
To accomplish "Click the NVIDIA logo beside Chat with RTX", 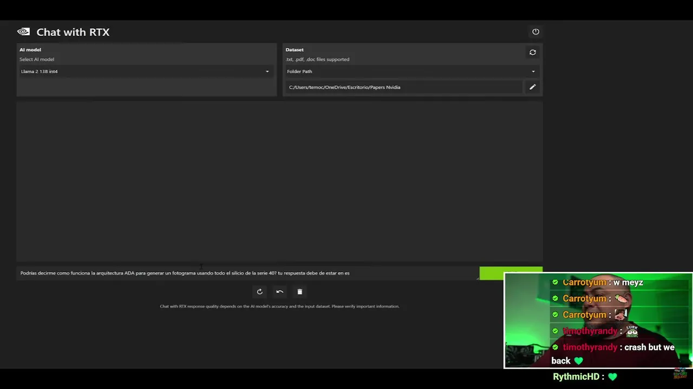I will click(x=23, y=32).
